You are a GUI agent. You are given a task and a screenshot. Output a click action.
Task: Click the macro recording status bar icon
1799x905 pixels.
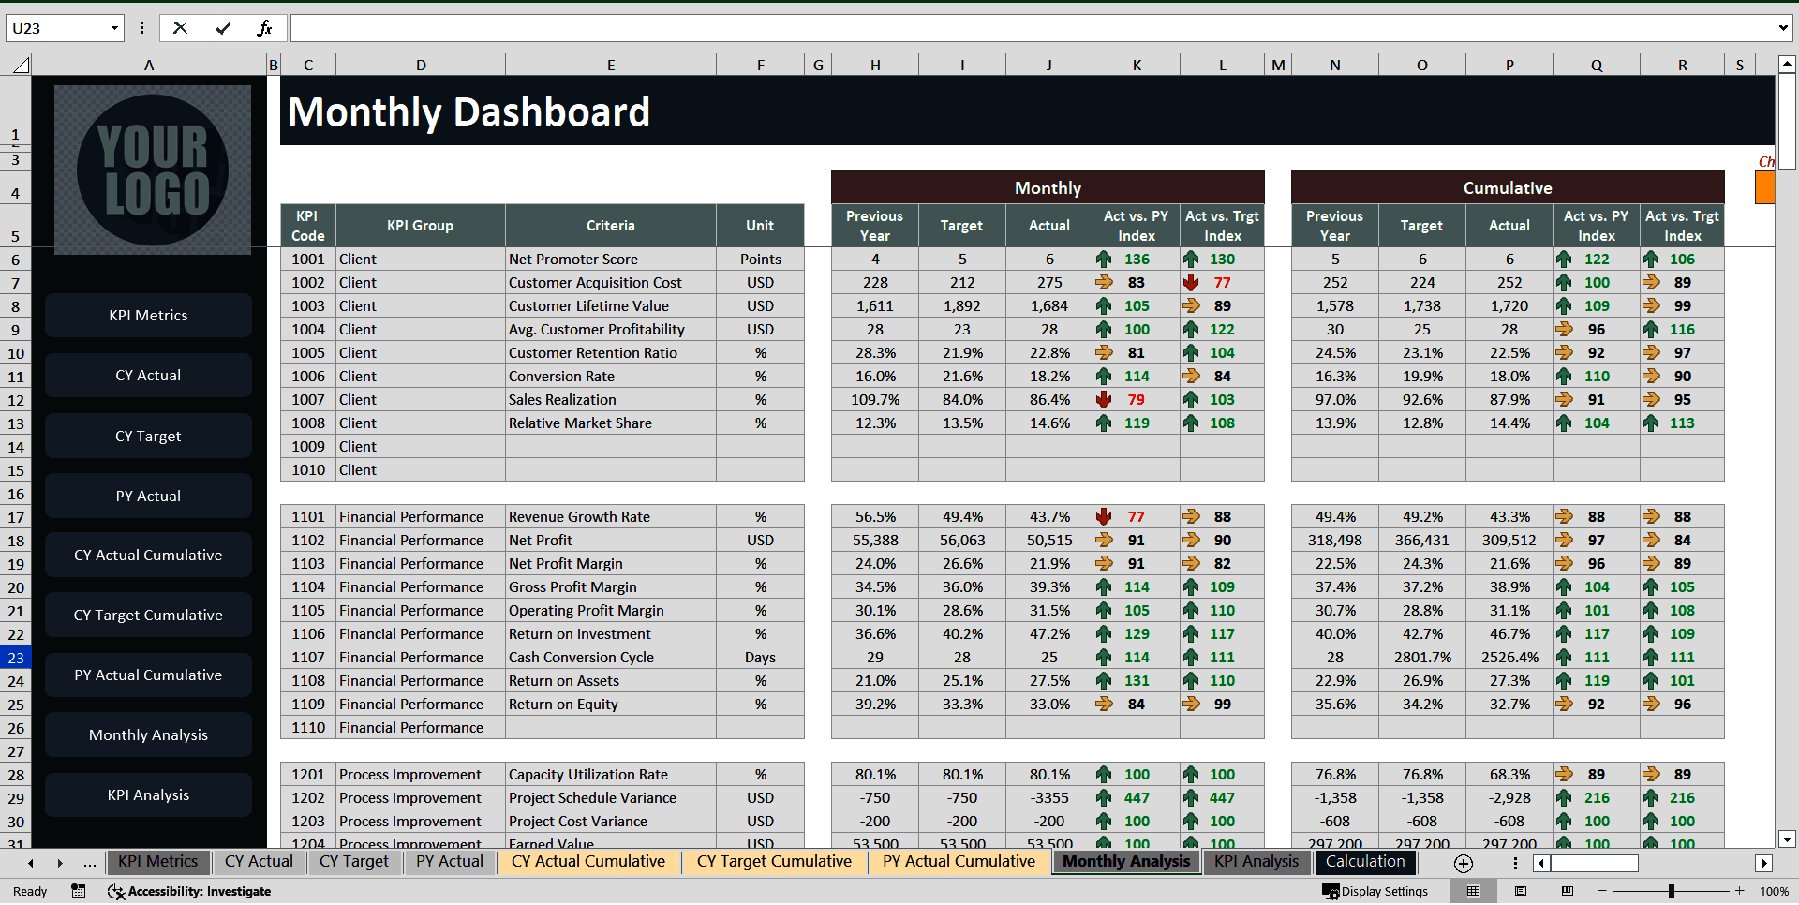click(79, 891)
